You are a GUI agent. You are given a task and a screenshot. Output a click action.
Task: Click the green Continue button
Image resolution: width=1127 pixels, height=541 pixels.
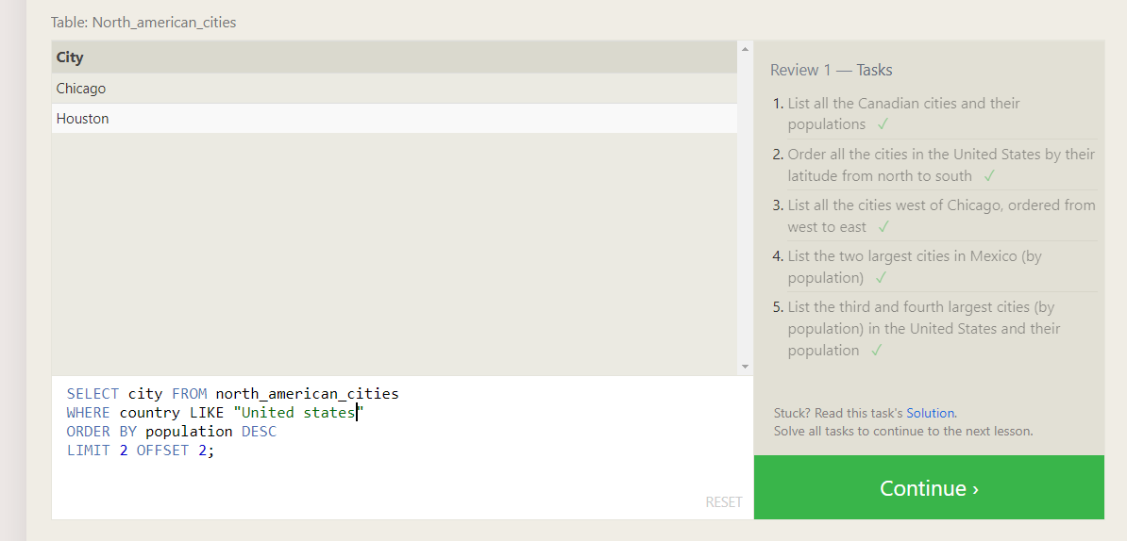(x=929, y=488)
